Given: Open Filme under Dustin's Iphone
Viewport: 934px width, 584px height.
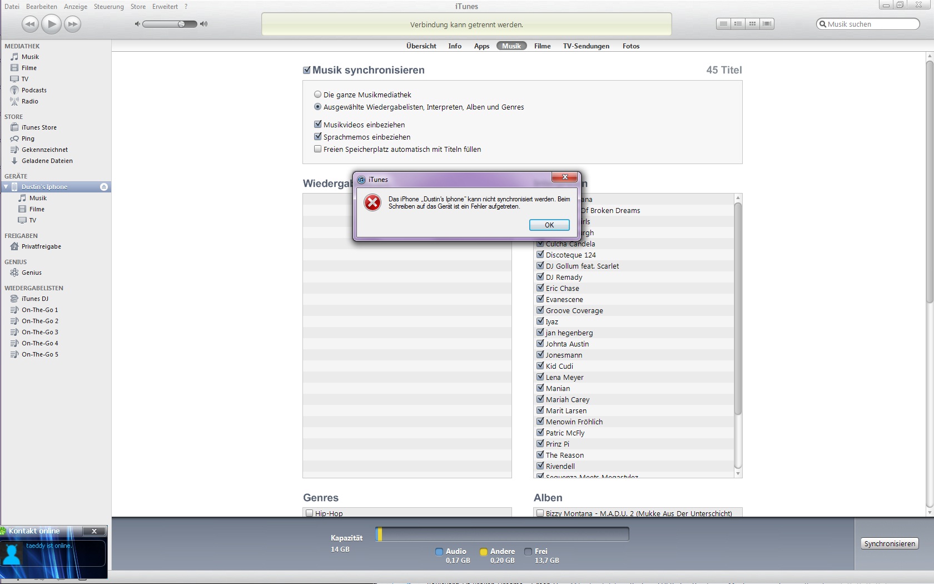Looking at the screenshot, I should tap(37, 209).
